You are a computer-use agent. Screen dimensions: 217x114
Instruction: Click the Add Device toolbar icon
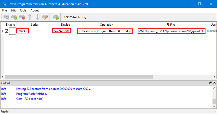(14, 17)
